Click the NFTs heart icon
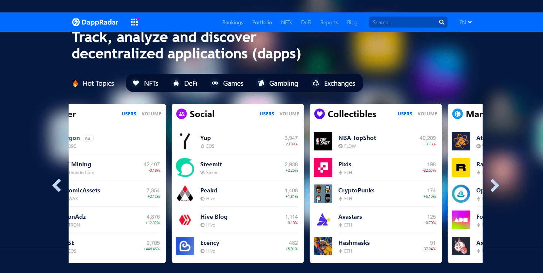This screenshot has height=273, width=543. 136,83
